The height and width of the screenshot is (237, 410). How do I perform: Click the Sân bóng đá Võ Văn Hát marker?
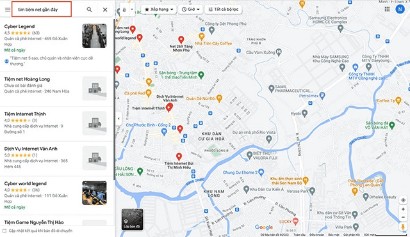coord(391,125)
